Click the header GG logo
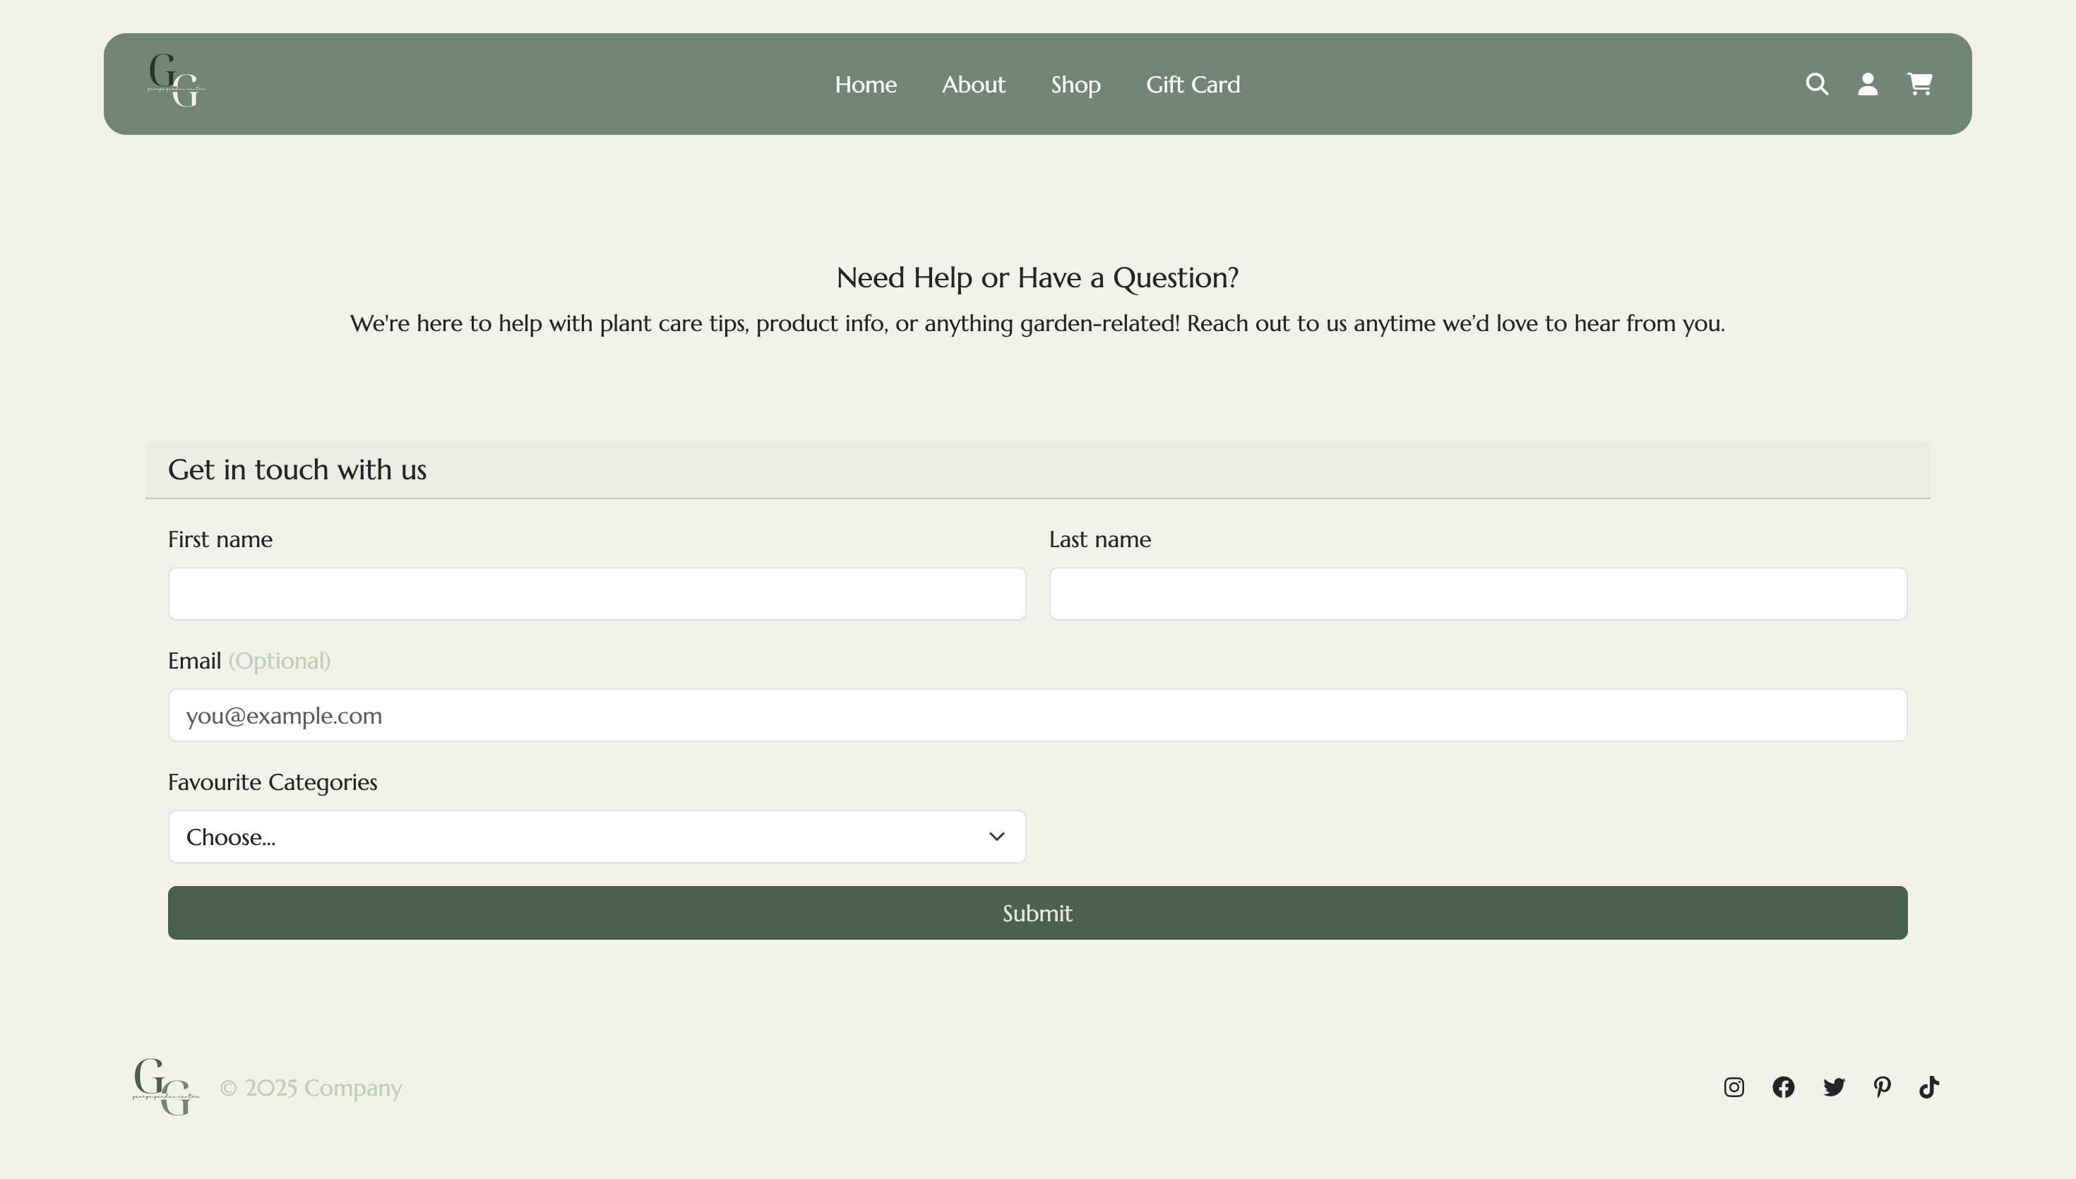 pos(176,81)
